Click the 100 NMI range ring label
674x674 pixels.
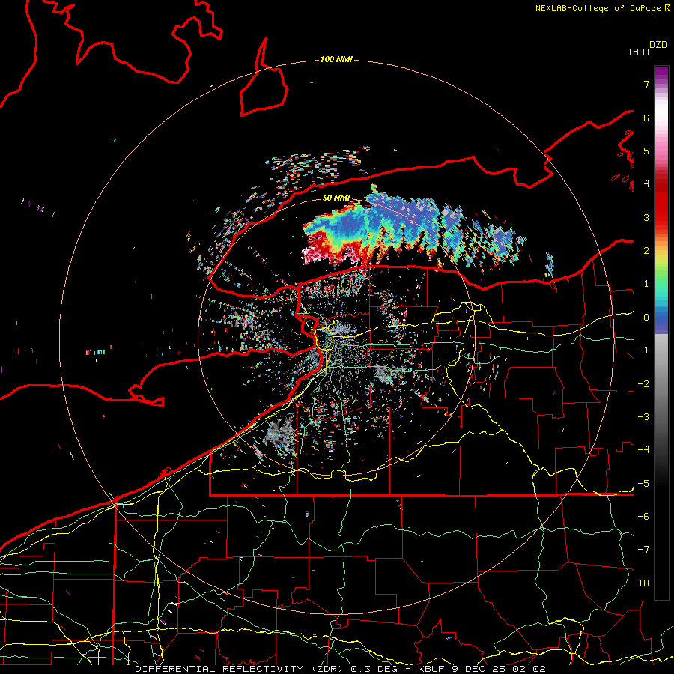click(x=336, y=59)
